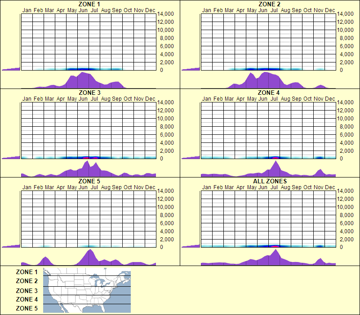
Task: Click the 14,000 axis label beside ZONE 2
Action: pos(345,13)
